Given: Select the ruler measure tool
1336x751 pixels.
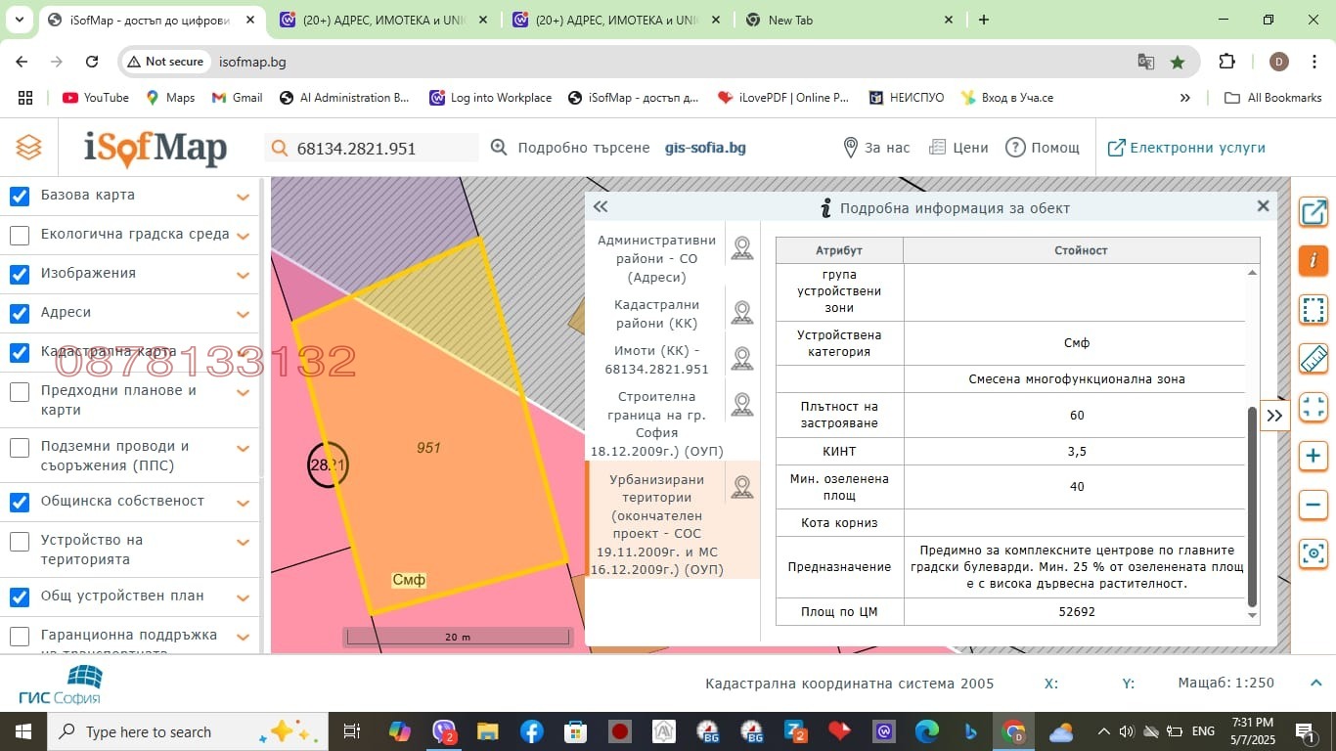Looking at the screenshot, I should click(1314, 359).
